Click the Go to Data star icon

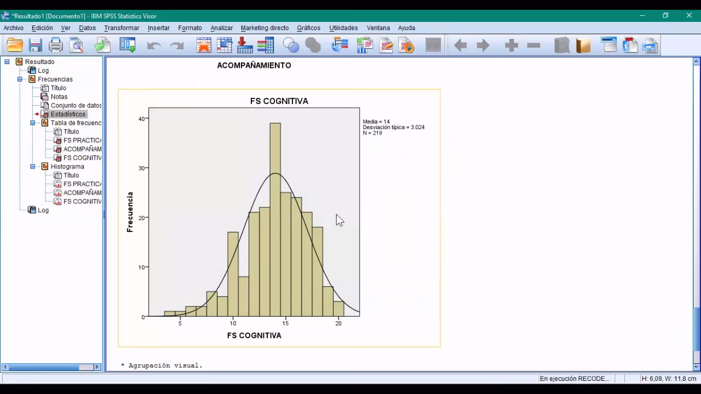(x=204, y=45)
